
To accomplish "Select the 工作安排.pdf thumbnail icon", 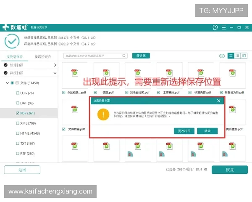I will point(169,73).
